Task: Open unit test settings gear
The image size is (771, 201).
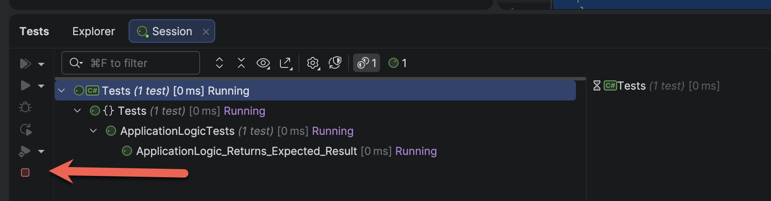Action: 313,63
